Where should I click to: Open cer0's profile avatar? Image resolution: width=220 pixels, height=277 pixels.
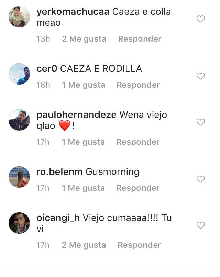click(x=19, y=74)
